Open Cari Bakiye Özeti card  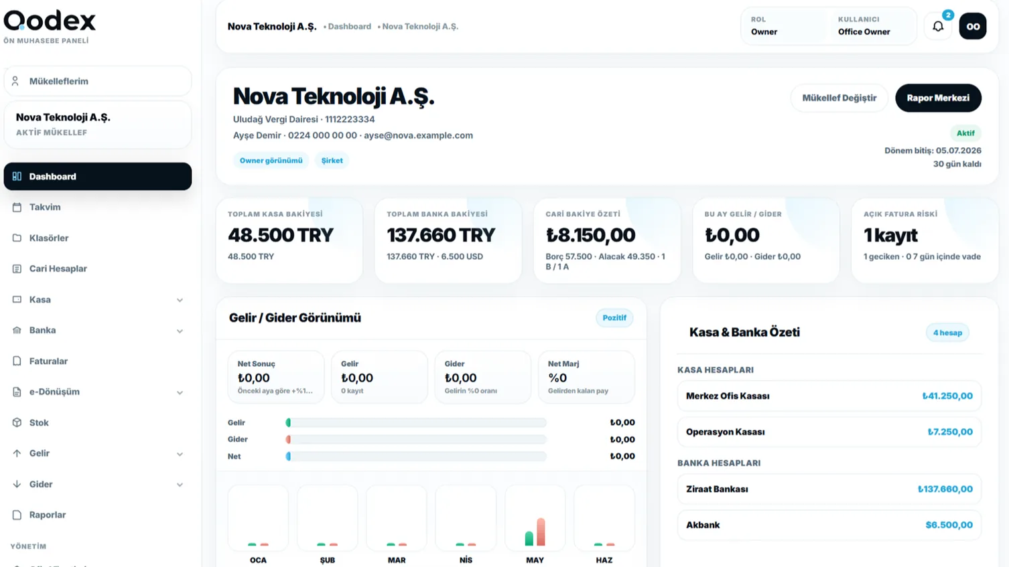[x=607, y=240]
